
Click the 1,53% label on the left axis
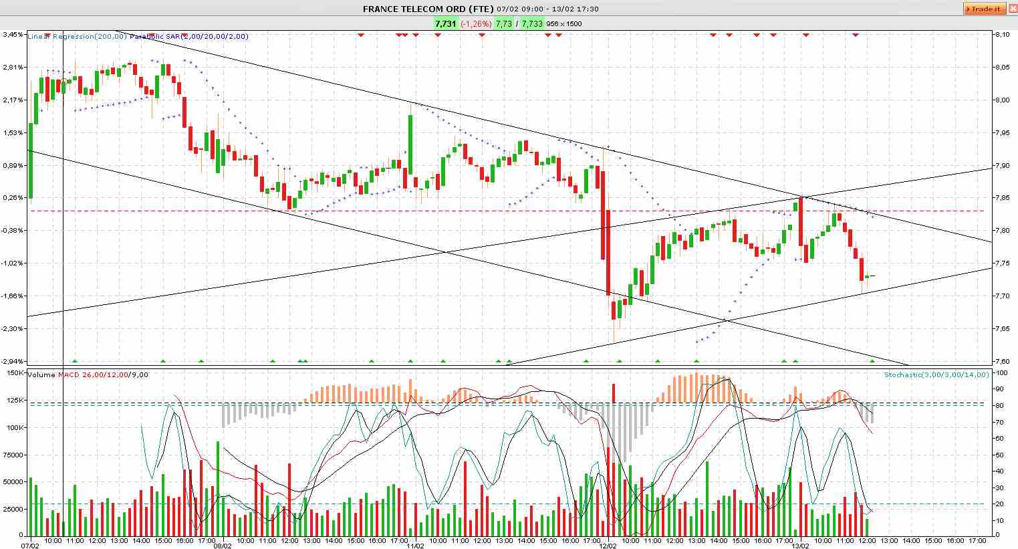pos(13,132)
